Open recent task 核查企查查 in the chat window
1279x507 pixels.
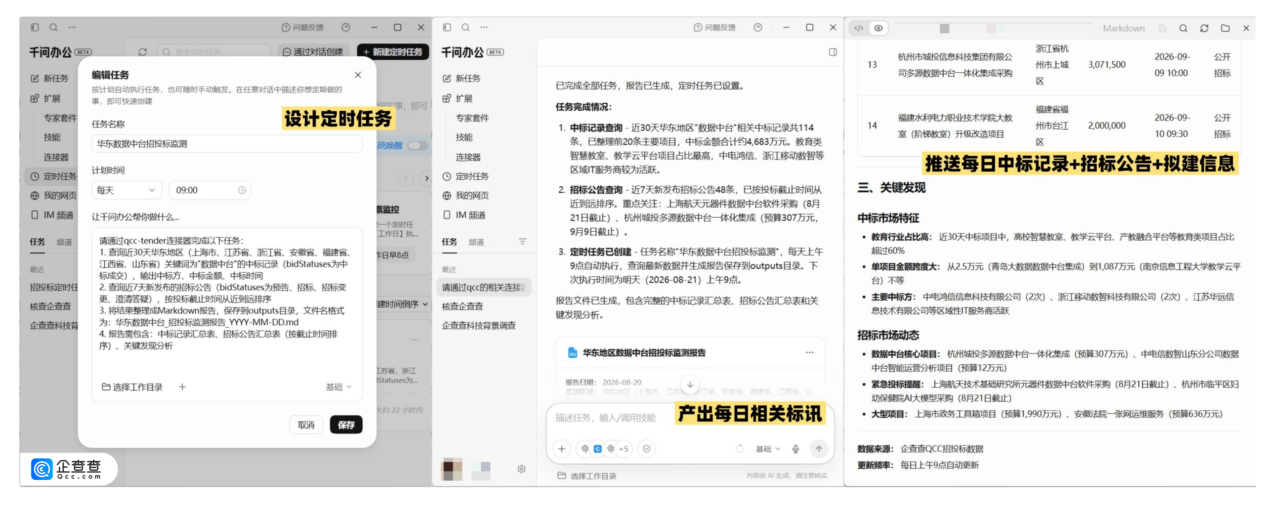coord(462,306)
